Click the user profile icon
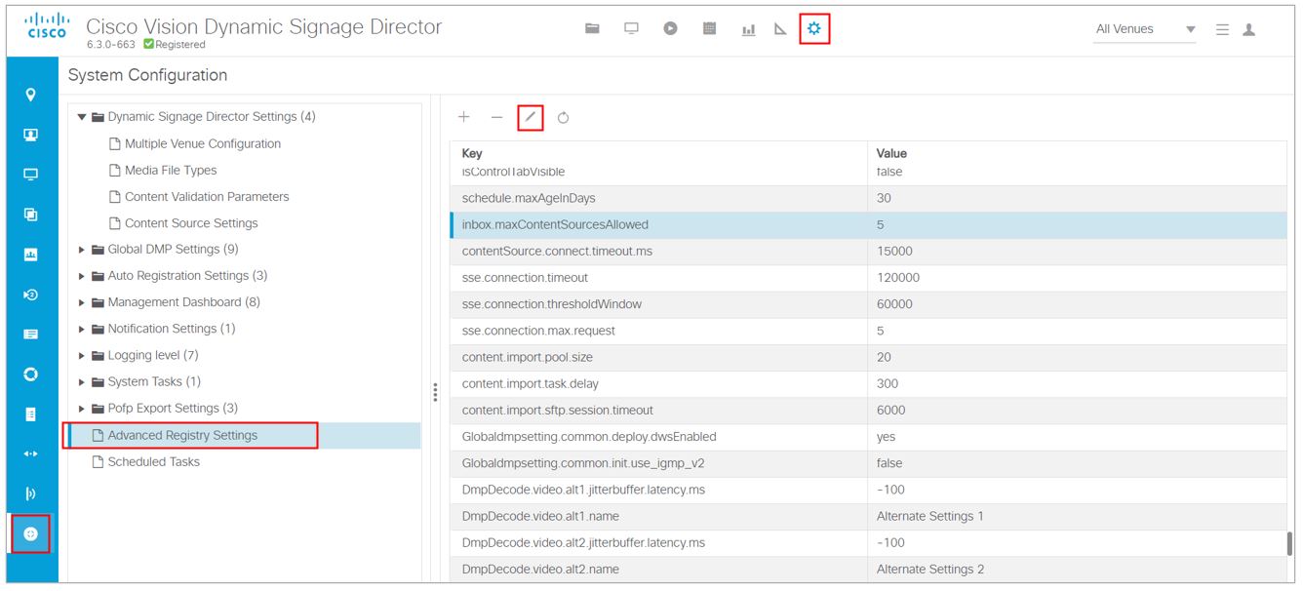 [x=1248, y=30]
